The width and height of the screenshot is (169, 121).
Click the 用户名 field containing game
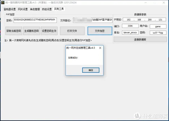158,27
